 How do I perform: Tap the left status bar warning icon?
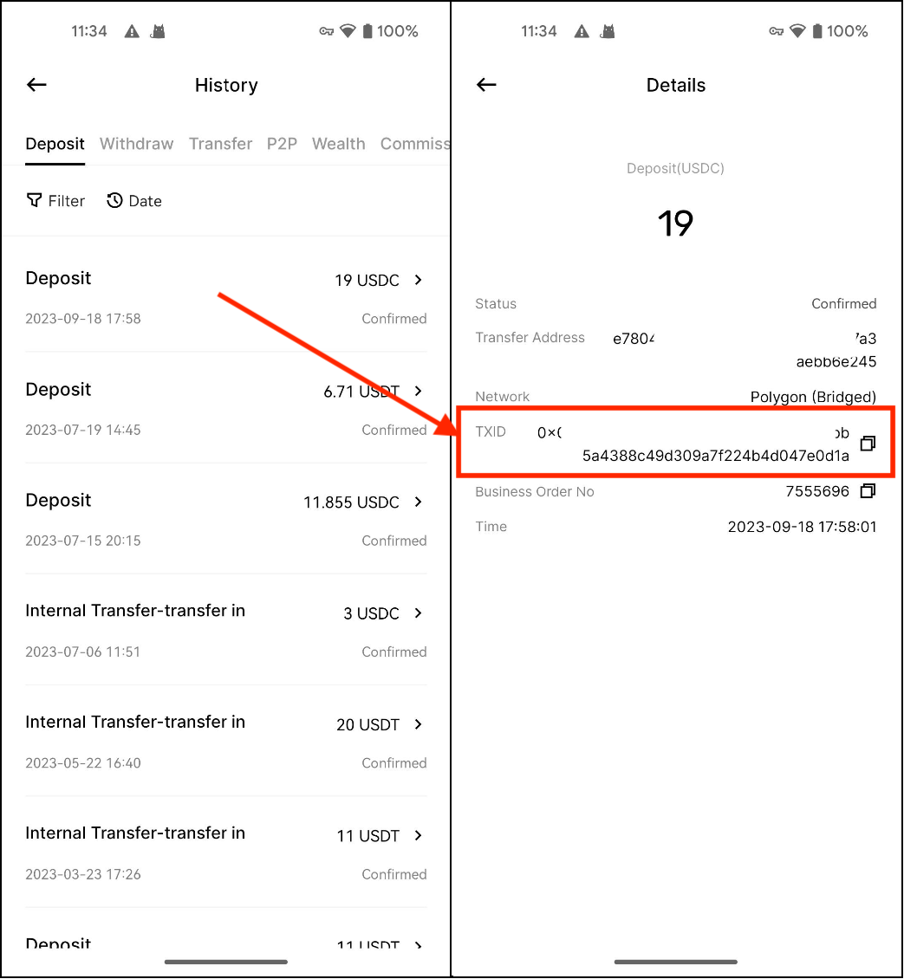pos(132,31)
